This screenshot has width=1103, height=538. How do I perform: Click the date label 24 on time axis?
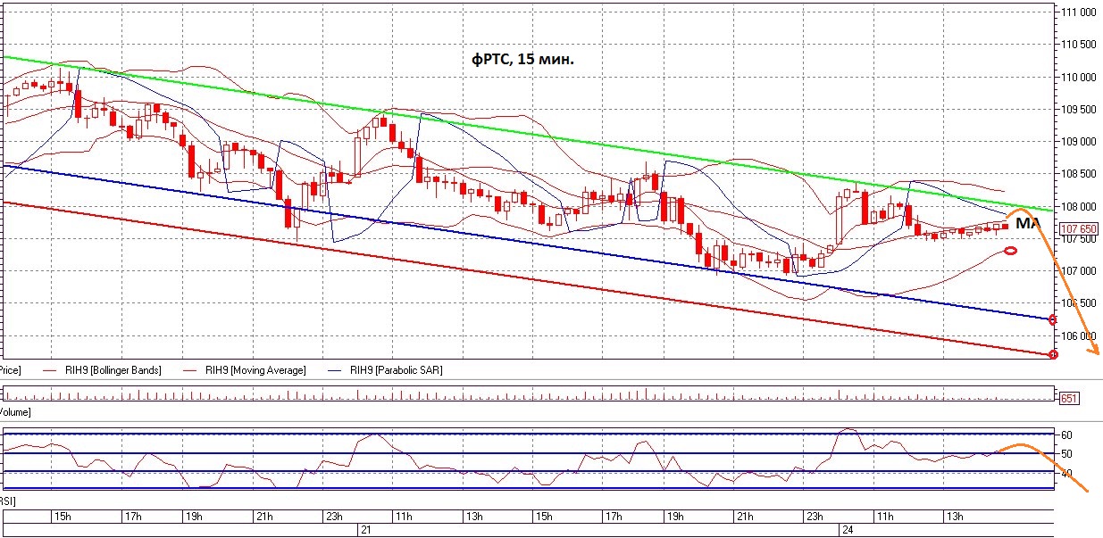(x=846, y=530)
